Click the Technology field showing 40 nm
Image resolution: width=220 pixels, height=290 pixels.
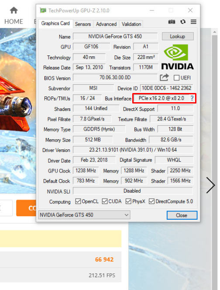tap(89, 57)
